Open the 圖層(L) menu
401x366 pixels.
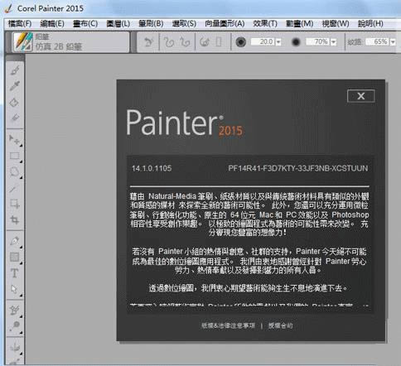tap(118, 24)
